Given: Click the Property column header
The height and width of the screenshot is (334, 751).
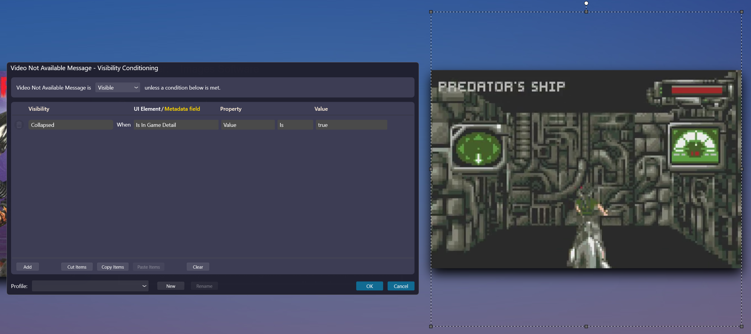Looking at the screenshot, I should click(x=231, y=109).
